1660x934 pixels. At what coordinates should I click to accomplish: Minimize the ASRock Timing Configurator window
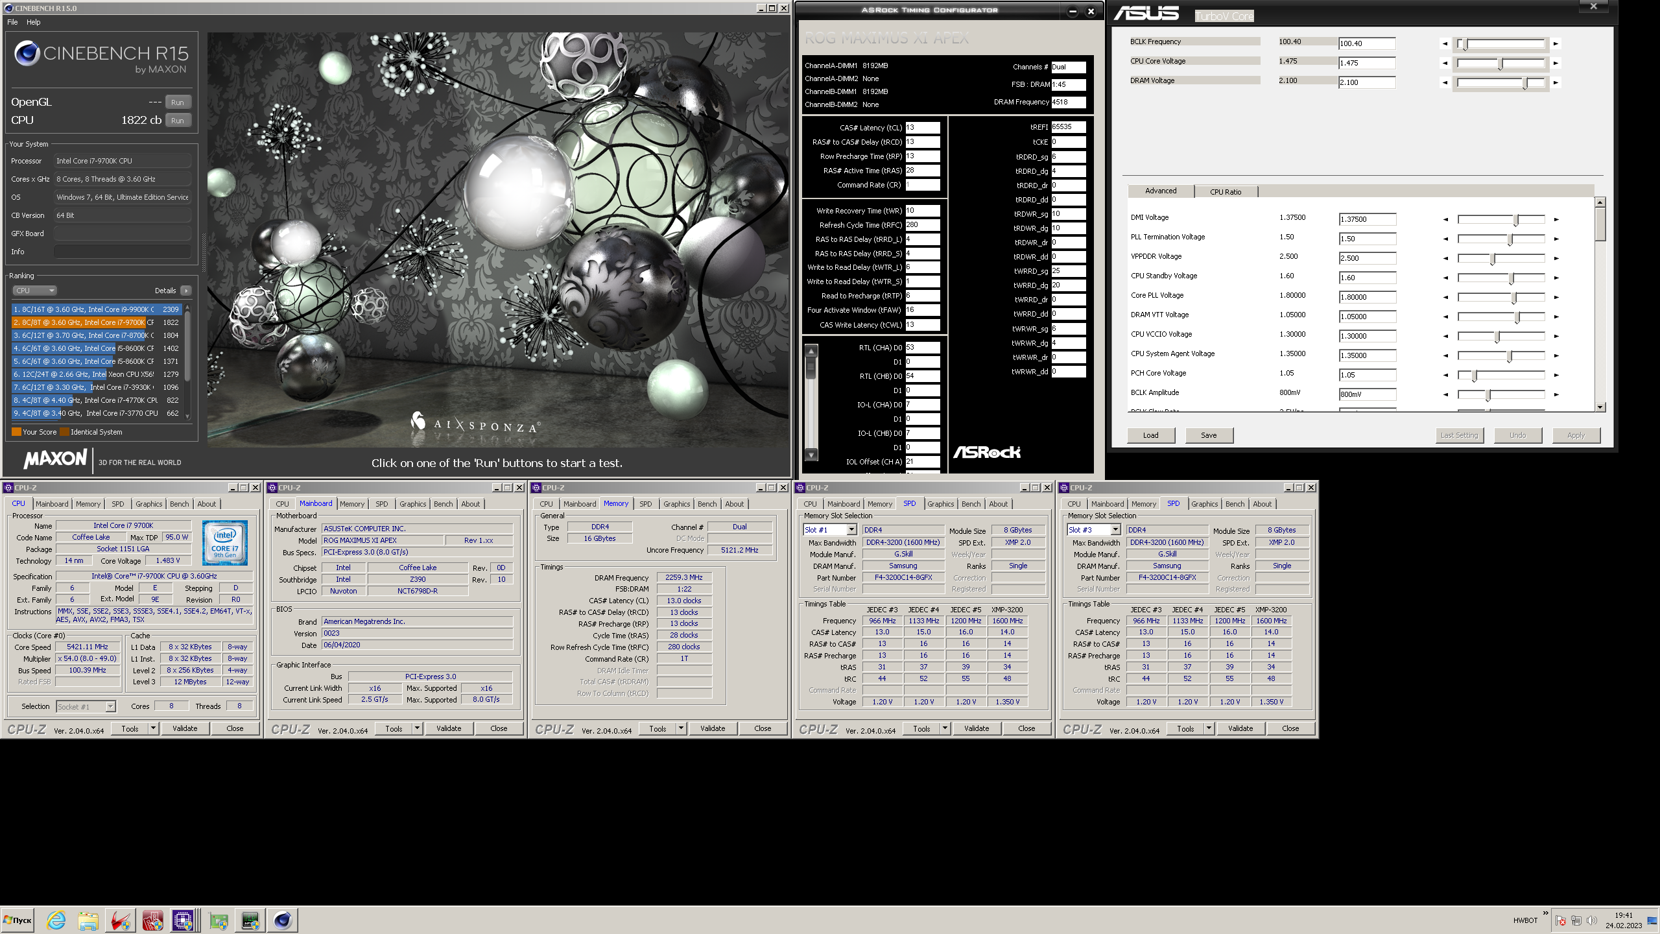tap(1073, 11)
